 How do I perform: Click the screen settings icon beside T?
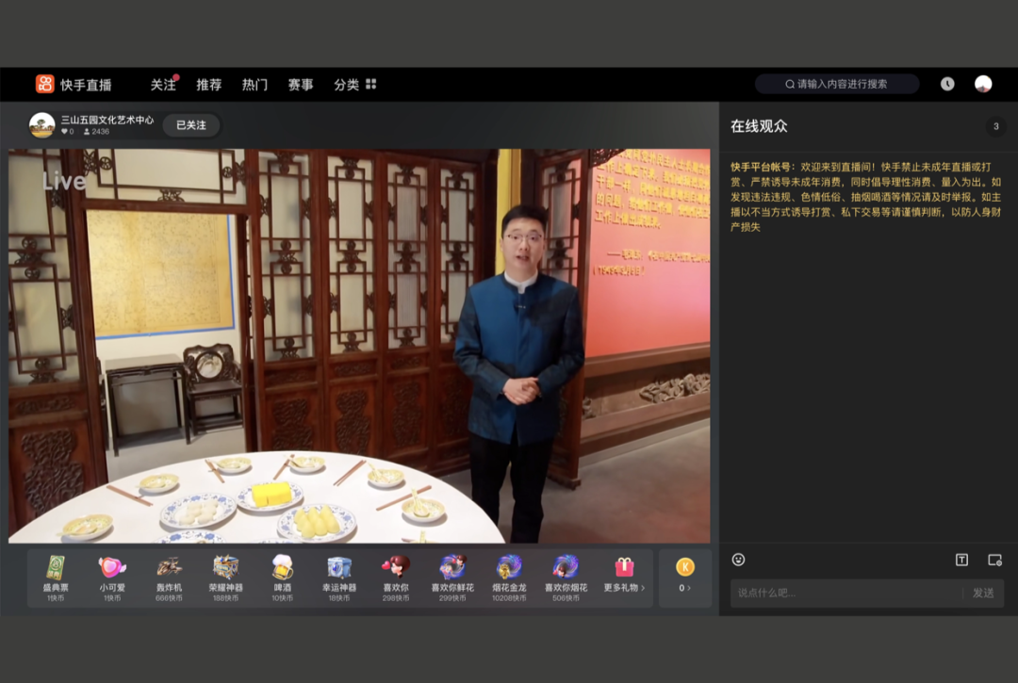(x=994, y=560)
